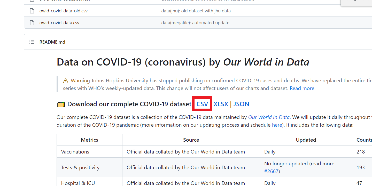The height and width of the screenshot is (186, 372).
Task: Open issue link #2667
Action: coord(271,171)
